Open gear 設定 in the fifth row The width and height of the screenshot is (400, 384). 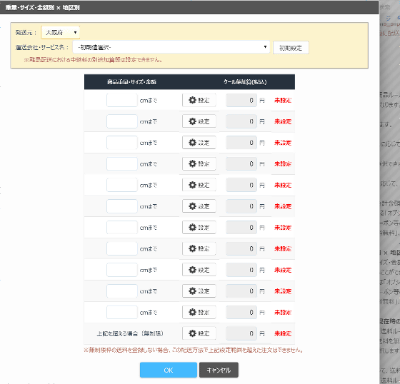[x=199, y=185]
